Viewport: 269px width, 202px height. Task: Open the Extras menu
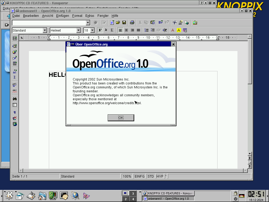pos(90,16)
